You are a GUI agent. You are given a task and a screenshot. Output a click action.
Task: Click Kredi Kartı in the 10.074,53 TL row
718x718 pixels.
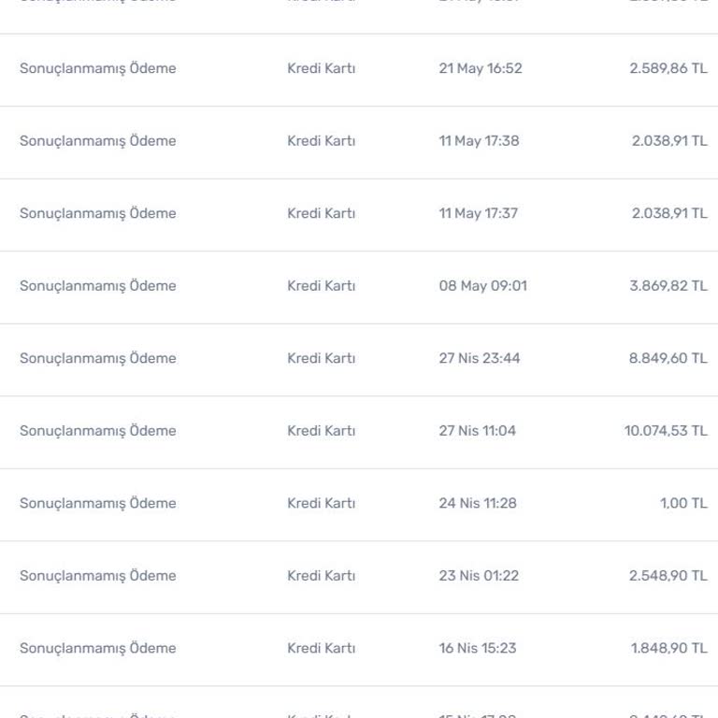321,431
